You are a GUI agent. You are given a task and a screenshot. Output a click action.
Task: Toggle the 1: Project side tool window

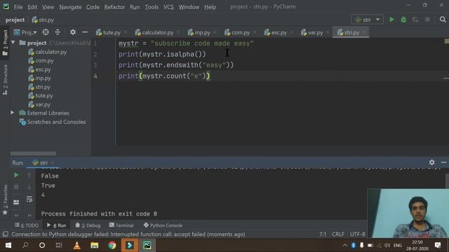[x=5, y=42]
